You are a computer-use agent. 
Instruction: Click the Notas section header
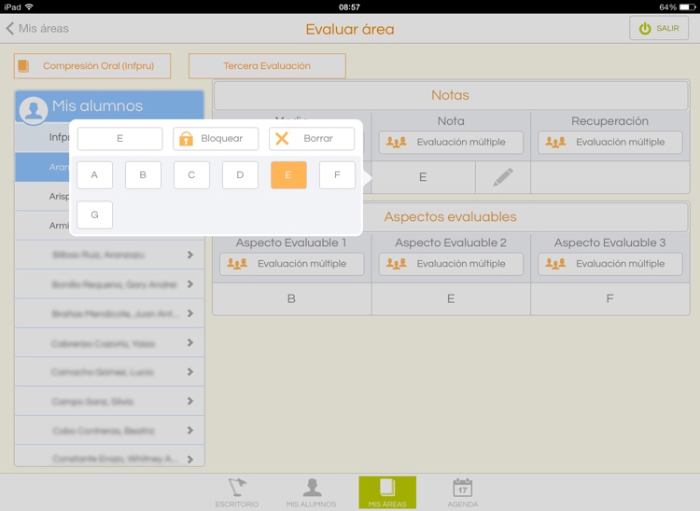(x=451, y=95)
